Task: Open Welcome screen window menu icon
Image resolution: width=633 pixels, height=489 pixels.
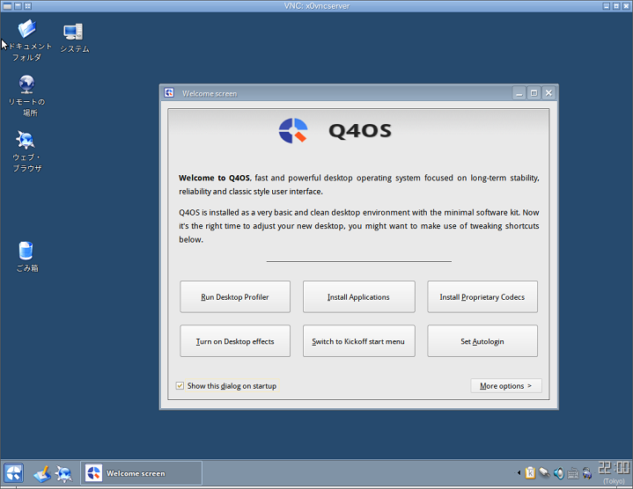Action: click(x=169, y=93)
